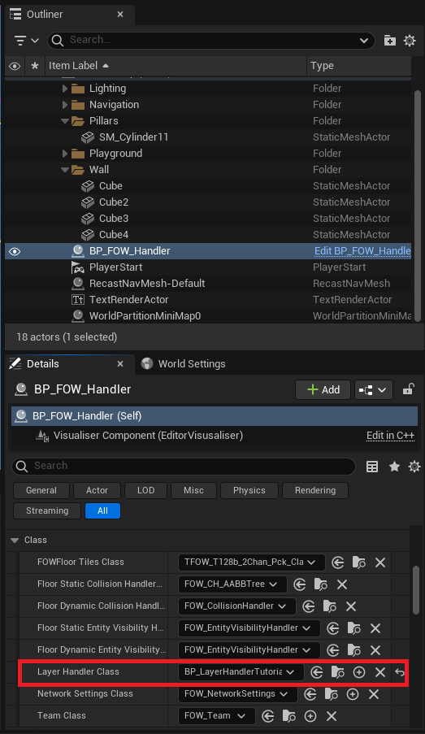Viewport: 425px width, 734px height.
Task: Expand the Lighting folder
Action: coord(64,89)
